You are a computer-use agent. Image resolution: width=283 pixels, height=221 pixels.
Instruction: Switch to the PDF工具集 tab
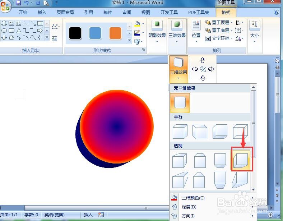[198, 12]
